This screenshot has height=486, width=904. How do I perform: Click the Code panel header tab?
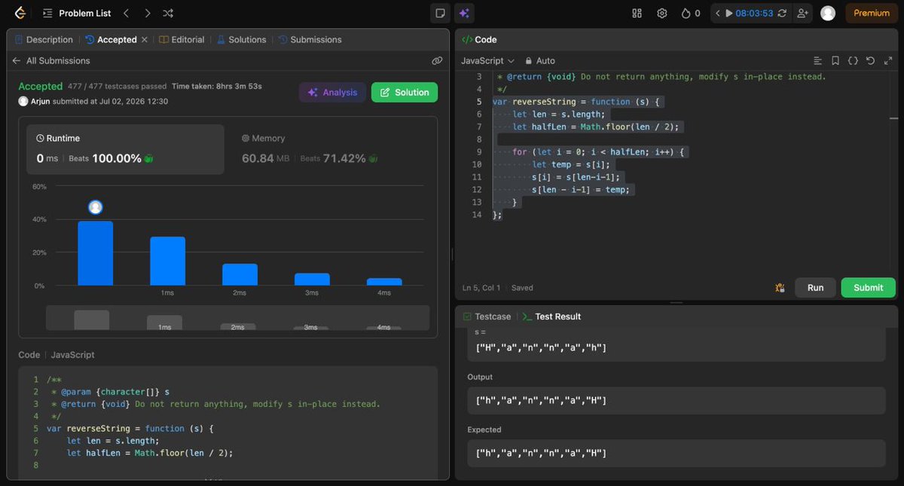[479, 39]
